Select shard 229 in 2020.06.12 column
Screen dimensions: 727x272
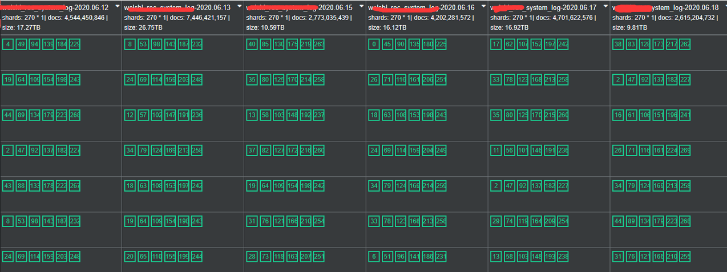tap(75, 44)
